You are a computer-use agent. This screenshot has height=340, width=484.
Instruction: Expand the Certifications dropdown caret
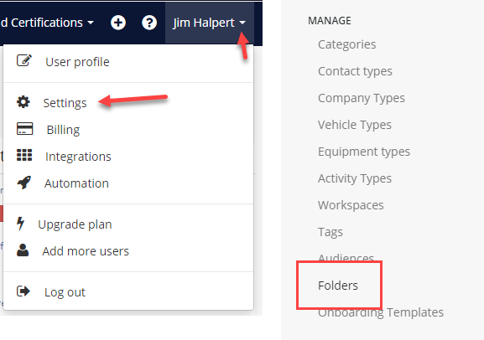(x=91, y=23)
